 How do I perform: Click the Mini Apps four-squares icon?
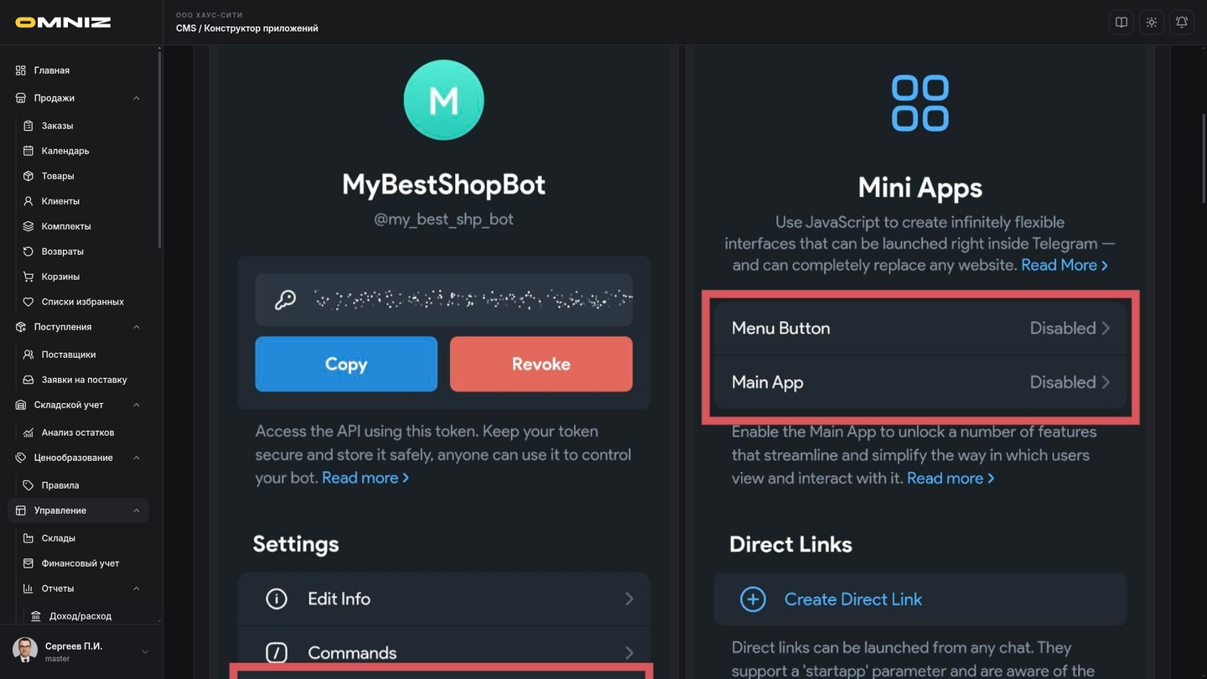[x=920, y=103]
